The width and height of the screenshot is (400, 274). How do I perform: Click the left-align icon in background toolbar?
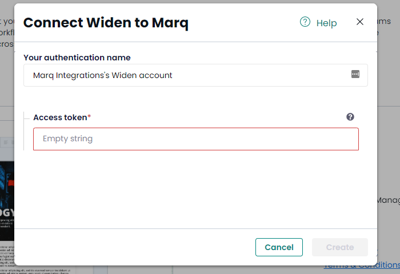[6, 142]
